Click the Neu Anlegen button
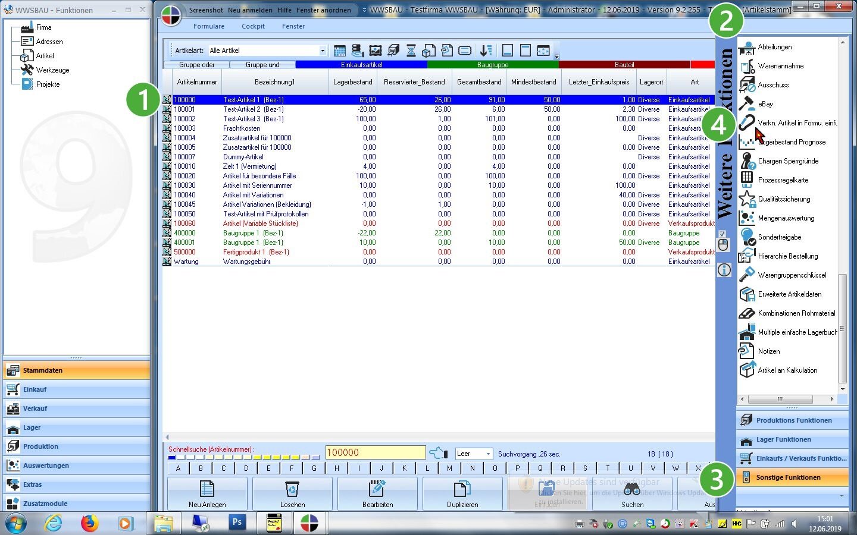The height and width of the screenshot is (535, 857). 207,493
